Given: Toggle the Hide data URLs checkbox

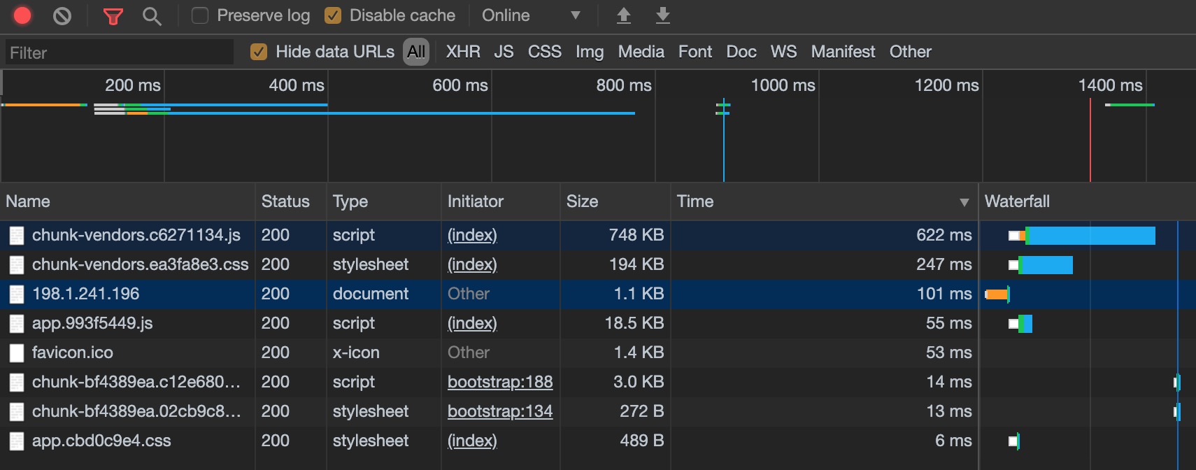Looking at the screenshot, I should [259, 52].
